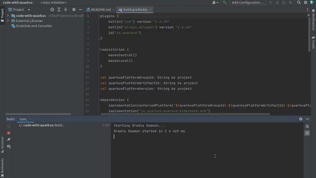Click the Stop icon in top toolbar
316x178 pixels.
click(290, 2)
